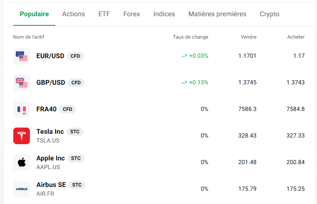
Task: Click the FRA40 French flag icon
Action: 22,109
